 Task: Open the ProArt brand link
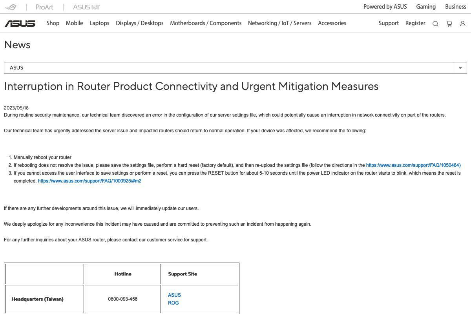click(x=44, y=7)
